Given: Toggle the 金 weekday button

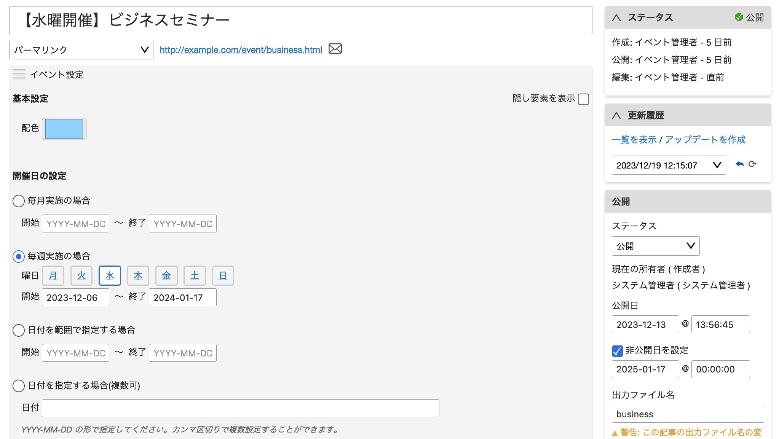Looking at the screenshot, I should [166, 276].
